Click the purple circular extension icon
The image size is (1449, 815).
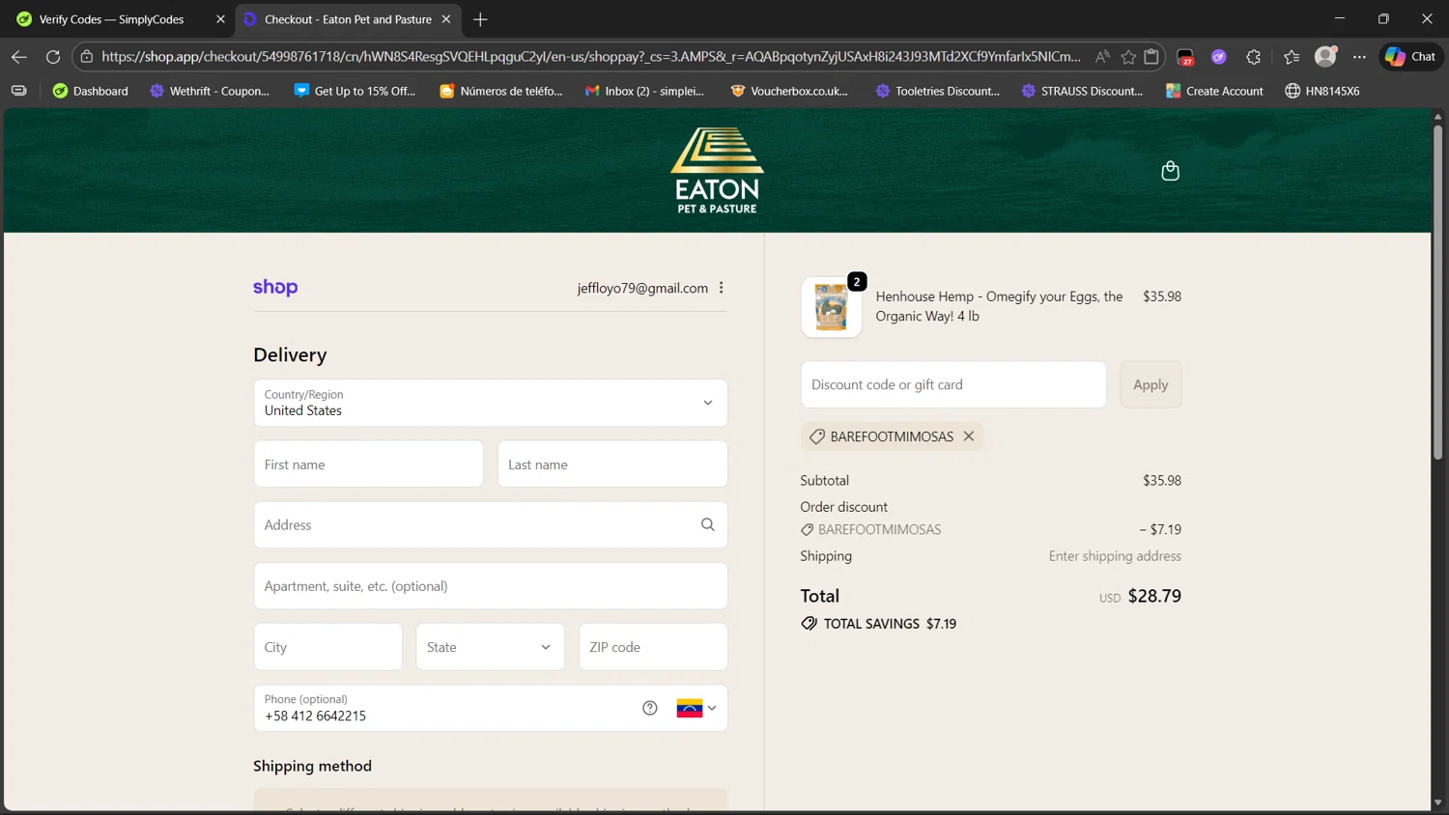pyautogui.click(x=1219, y=57)
